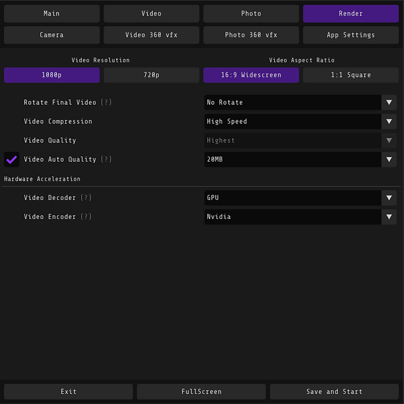Screen dimensions: 404x404
Task: Open the Main settings tab
Action: click(x=51, y=14)
